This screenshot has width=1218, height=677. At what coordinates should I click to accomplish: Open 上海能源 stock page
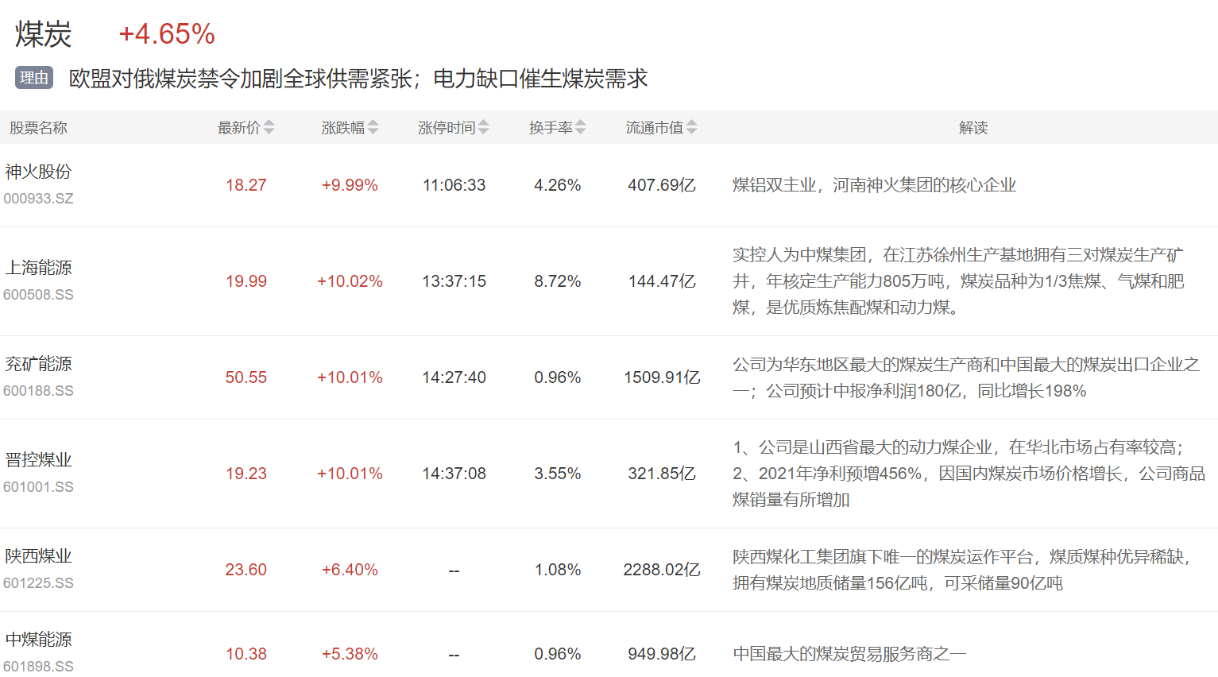coord(38,268)
